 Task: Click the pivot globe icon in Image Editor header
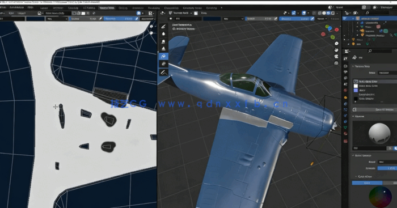139,13
